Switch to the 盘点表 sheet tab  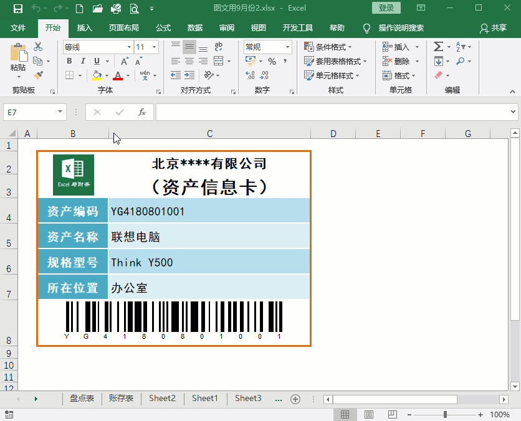[82, 398]
